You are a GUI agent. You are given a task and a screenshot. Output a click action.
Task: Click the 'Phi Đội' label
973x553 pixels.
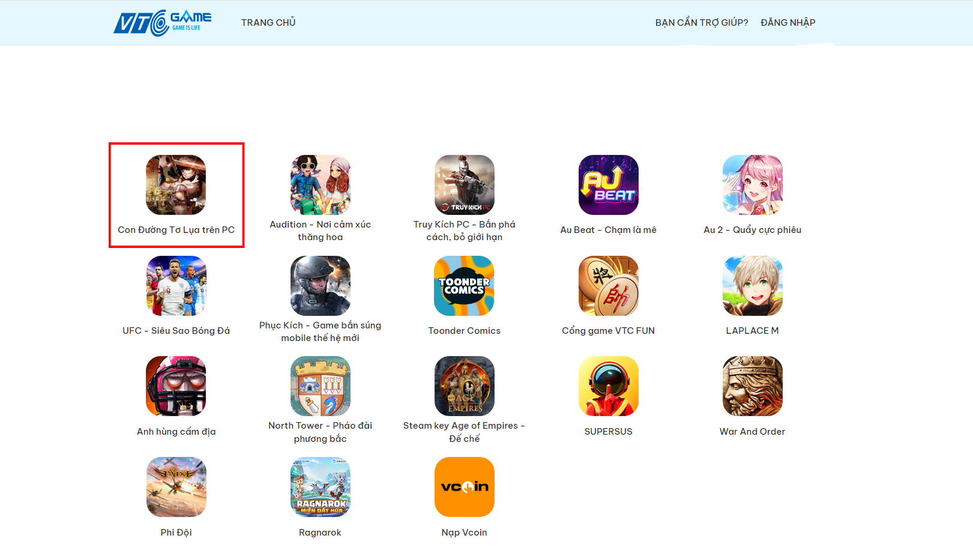pyautogui.click(x=176, y=533)
